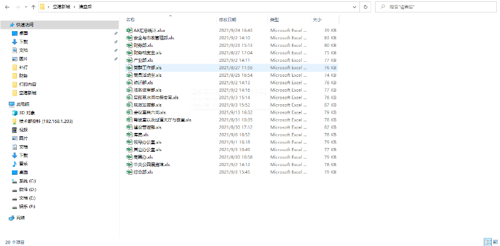Screen dimensions: 500x246
Task: Expand the address bar history dropdown
Action: tap(354, 7)
